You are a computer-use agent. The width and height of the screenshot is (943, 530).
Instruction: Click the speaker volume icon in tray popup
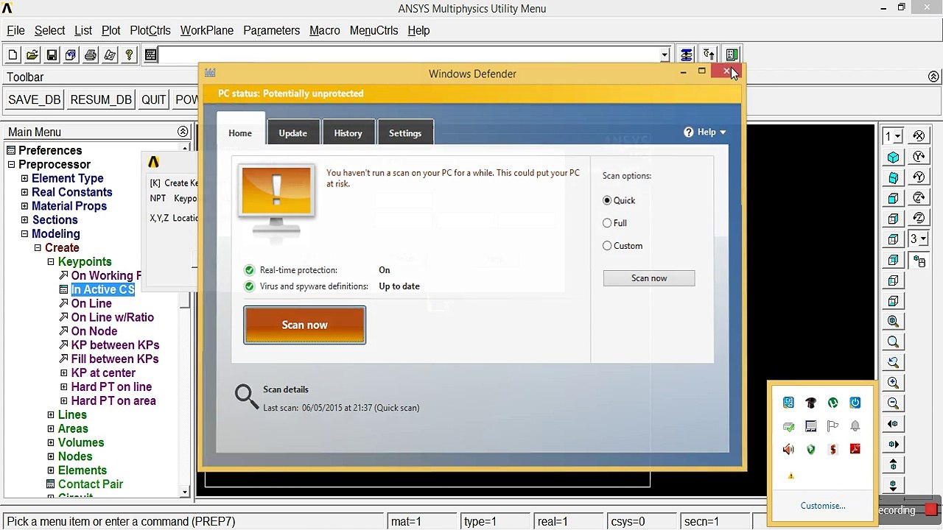tap(788, 449)
